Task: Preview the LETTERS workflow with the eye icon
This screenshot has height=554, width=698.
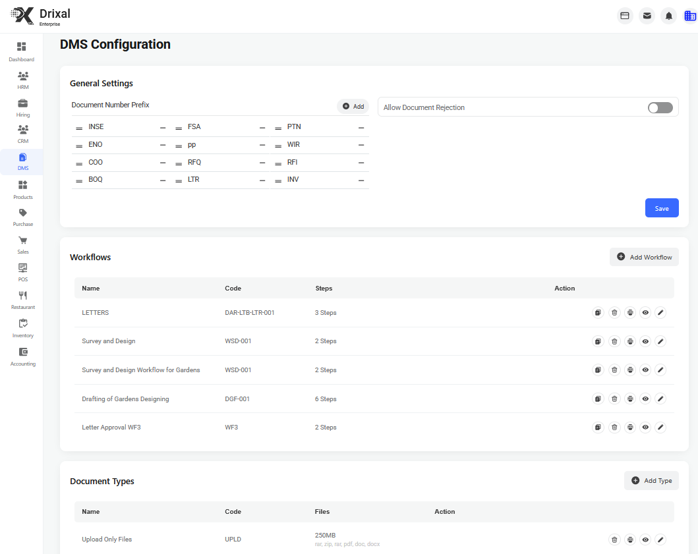Action: click(x=645, y=312)
